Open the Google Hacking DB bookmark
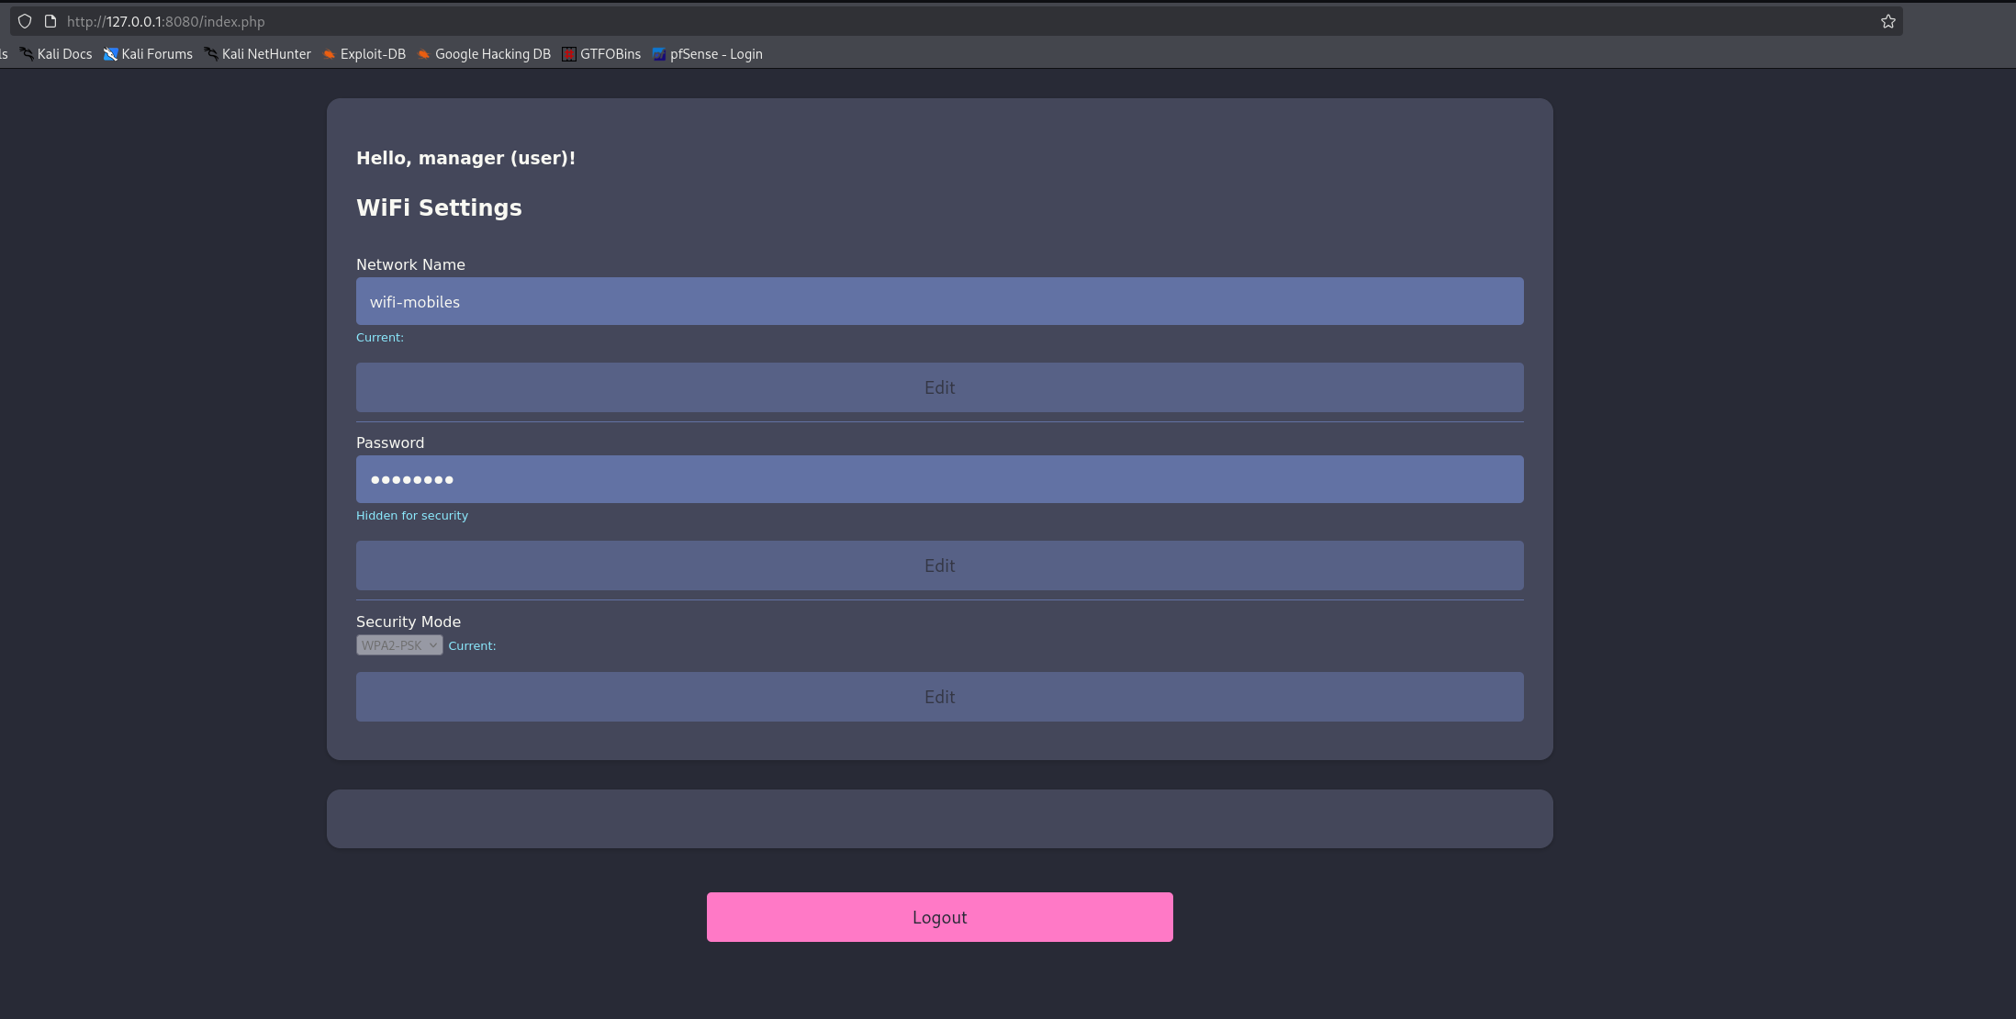The height and width of the screenshot is (1019, 2016). [x=484, y=54]
